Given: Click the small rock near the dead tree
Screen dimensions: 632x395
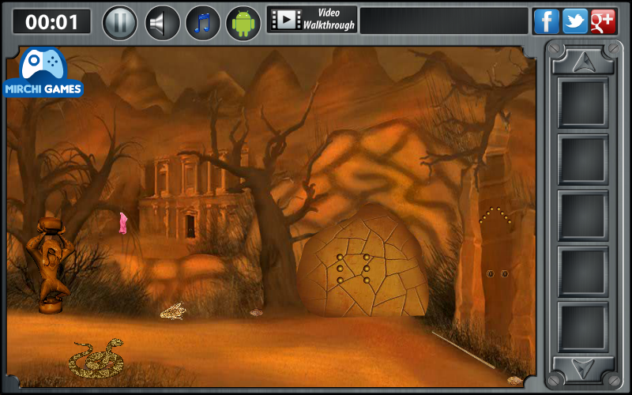Looking at the screenshot, I should [x=256, y=312].
